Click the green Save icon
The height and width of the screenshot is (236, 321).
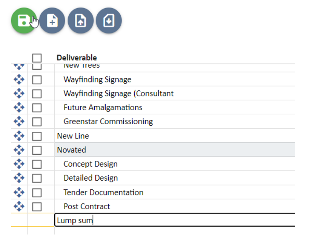[23, 21]
